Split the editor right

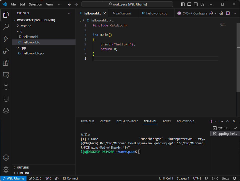[228, 13]
